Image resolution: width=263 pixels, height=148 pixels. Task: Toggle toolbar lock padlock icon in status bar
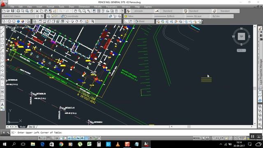pyautogui.click(x=240, y=138)
